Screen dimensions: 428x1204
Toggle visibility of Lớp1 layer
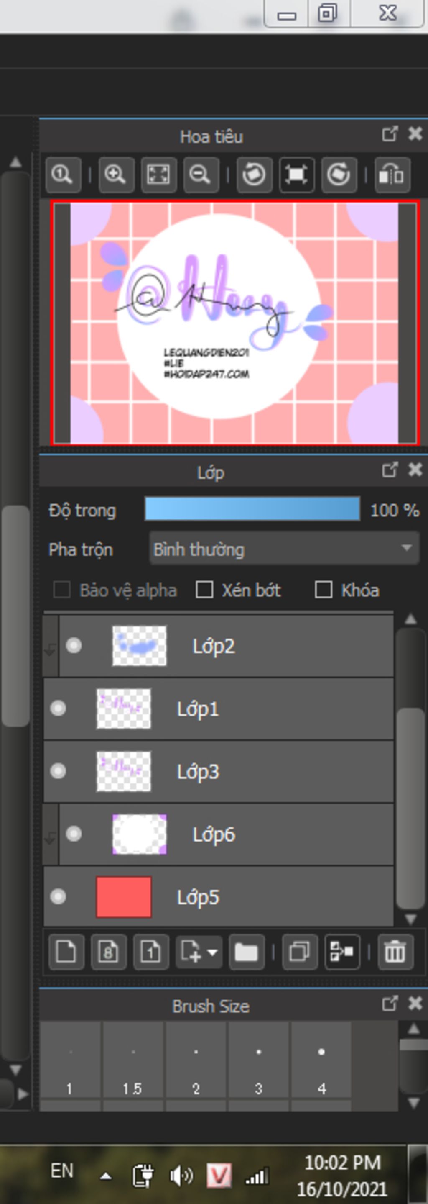[x=59, y=708]
